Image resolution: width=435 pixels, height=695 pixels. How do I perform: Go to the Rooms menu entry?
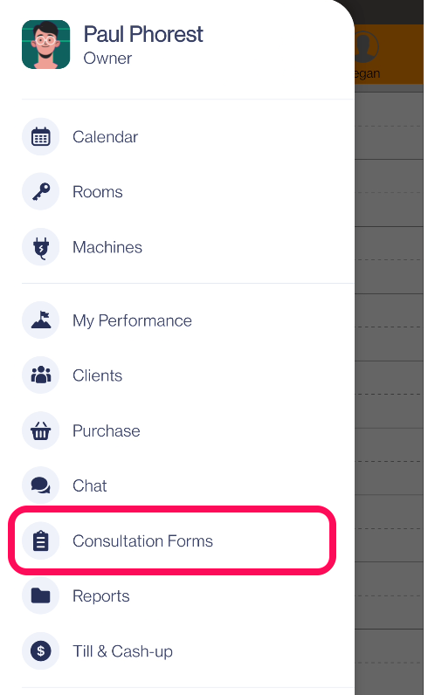click(98, 192)
